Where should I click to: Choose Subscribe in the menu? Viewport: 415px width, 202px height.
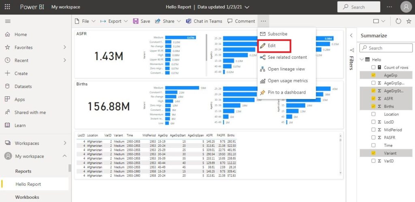(x=287, y=34)
